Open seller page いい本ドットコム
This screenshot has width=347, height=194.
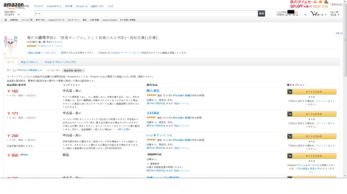[x=159, y=135]
